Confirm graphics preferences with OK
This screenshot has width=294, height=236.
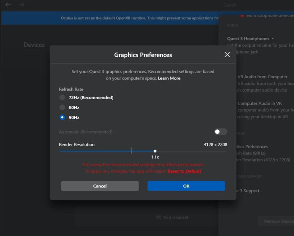[186, 186]
